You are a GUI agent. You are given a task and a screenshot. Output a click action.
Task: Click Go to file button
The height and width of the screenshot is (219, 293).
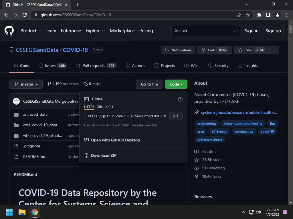click(149, 84)
